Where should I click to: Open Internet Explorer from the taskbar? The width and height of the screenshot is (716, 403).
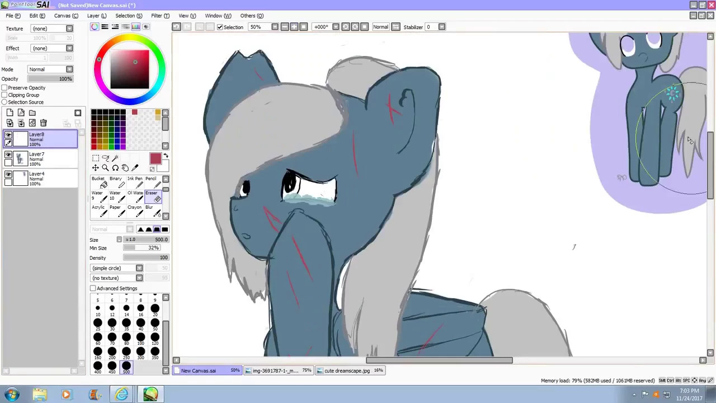[121, 395]
